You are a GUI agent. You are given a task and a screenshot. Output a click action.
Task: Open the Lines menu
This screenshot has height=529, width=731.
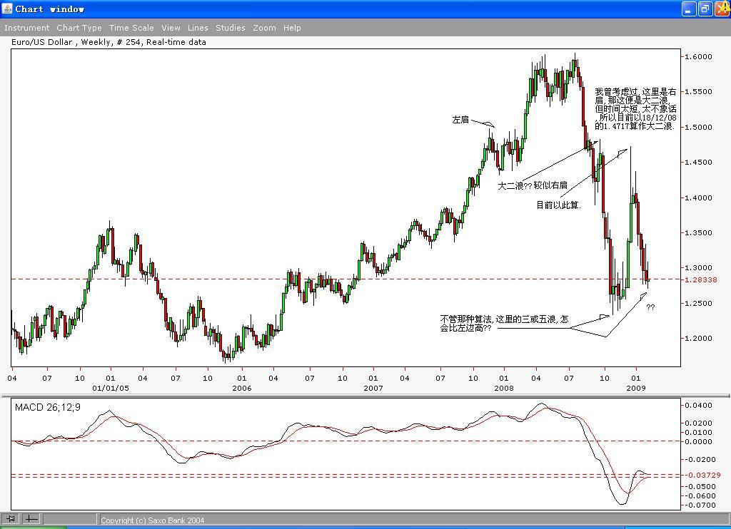(x=198, y=28)
